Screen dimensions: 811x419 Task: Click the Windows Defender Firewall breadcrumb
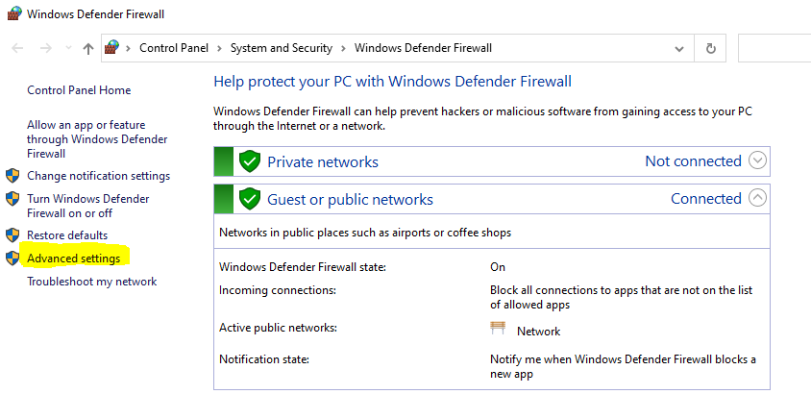pyautogui.click(x=423, y=48)
